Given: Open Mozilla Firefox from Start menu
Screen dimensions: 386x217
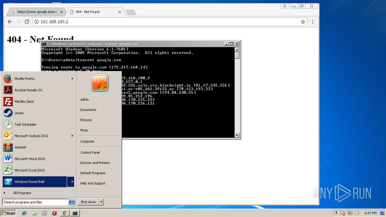Looking at the screenshot, I should (35, 79).
